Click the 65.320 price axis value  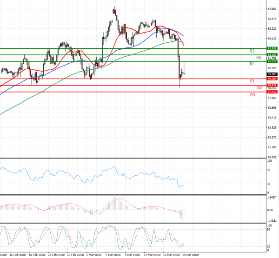[272, 29]
